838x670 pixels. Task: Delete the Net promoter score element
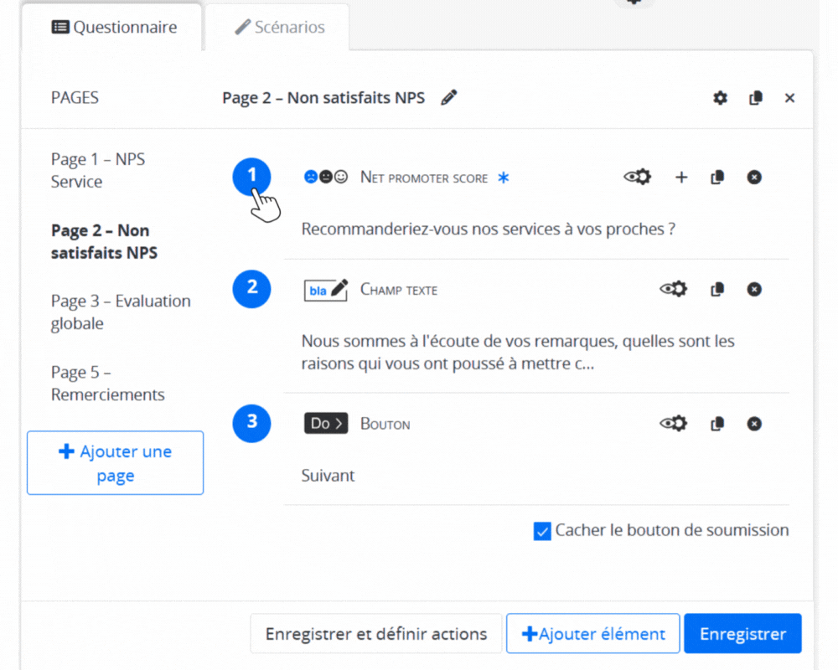tap(754, 178)
